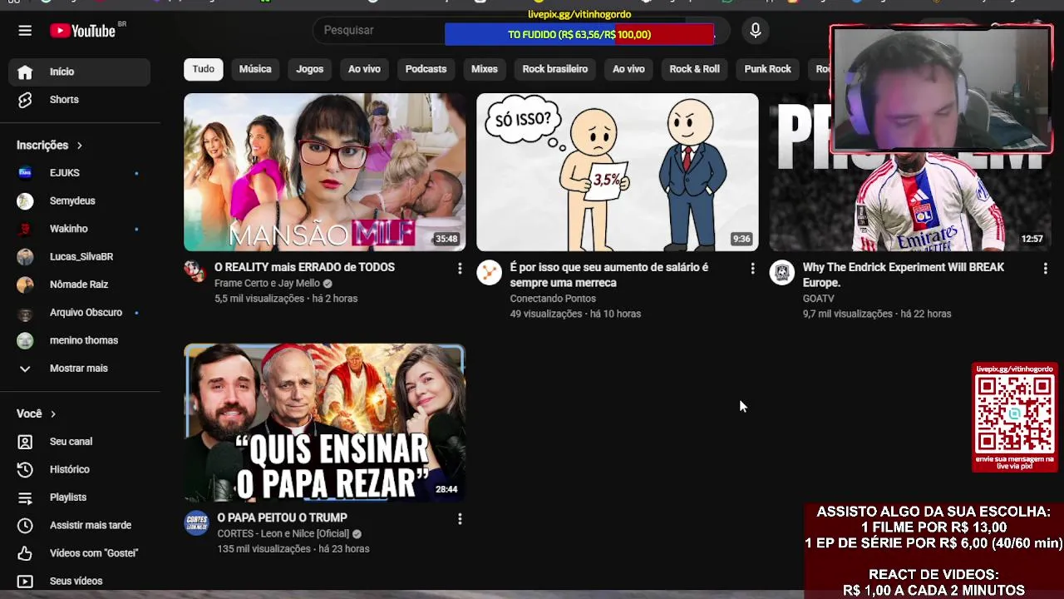Click Conectando Pontos channel avatar
The width and height of the screenshot is (1064, 599).
tap(490, 272)
